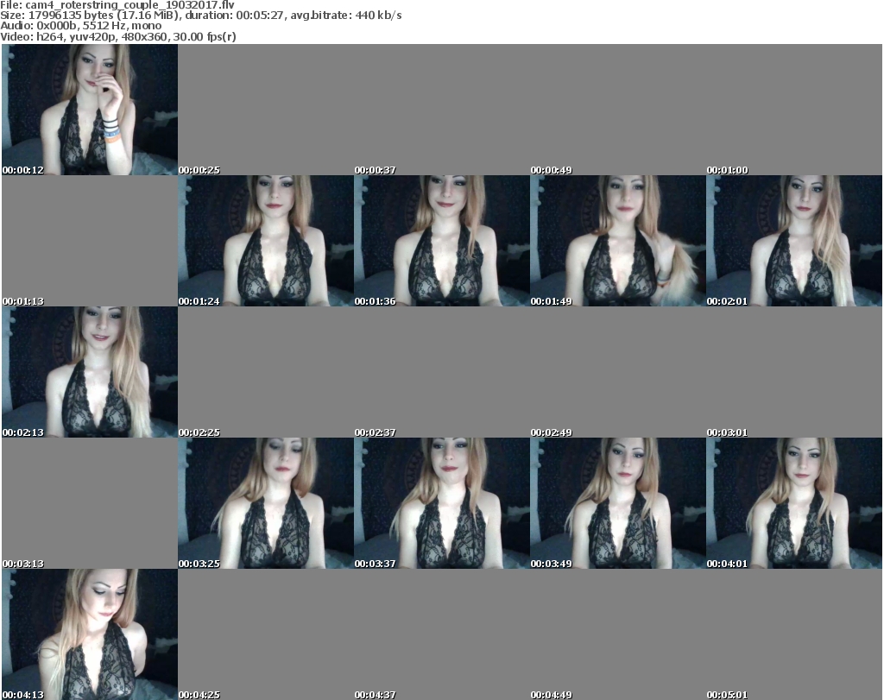Select the frame at 00:04:13
Viewport: 884px width, 700px height.
(90, 634)
